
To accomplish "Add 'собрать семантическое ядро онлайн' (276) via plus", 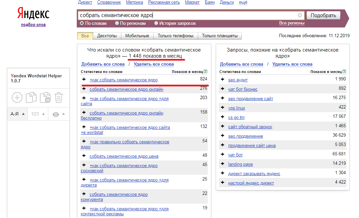I will [84, 89].
